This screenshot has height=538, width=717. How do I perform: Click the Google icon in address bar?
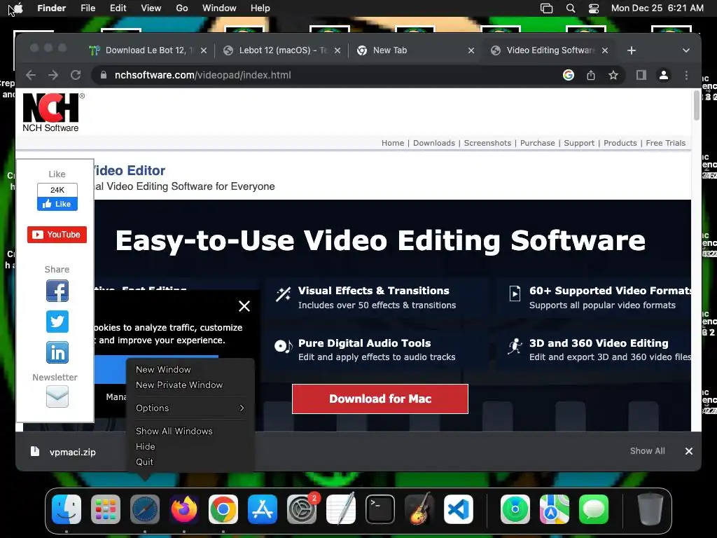569,75
